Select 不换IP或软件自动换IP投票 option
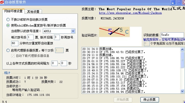185x103 pixels. [x=8, y=19]
